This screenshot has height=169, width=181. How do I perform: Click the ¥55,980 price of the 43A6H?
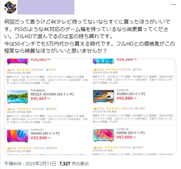click(127, 98)
